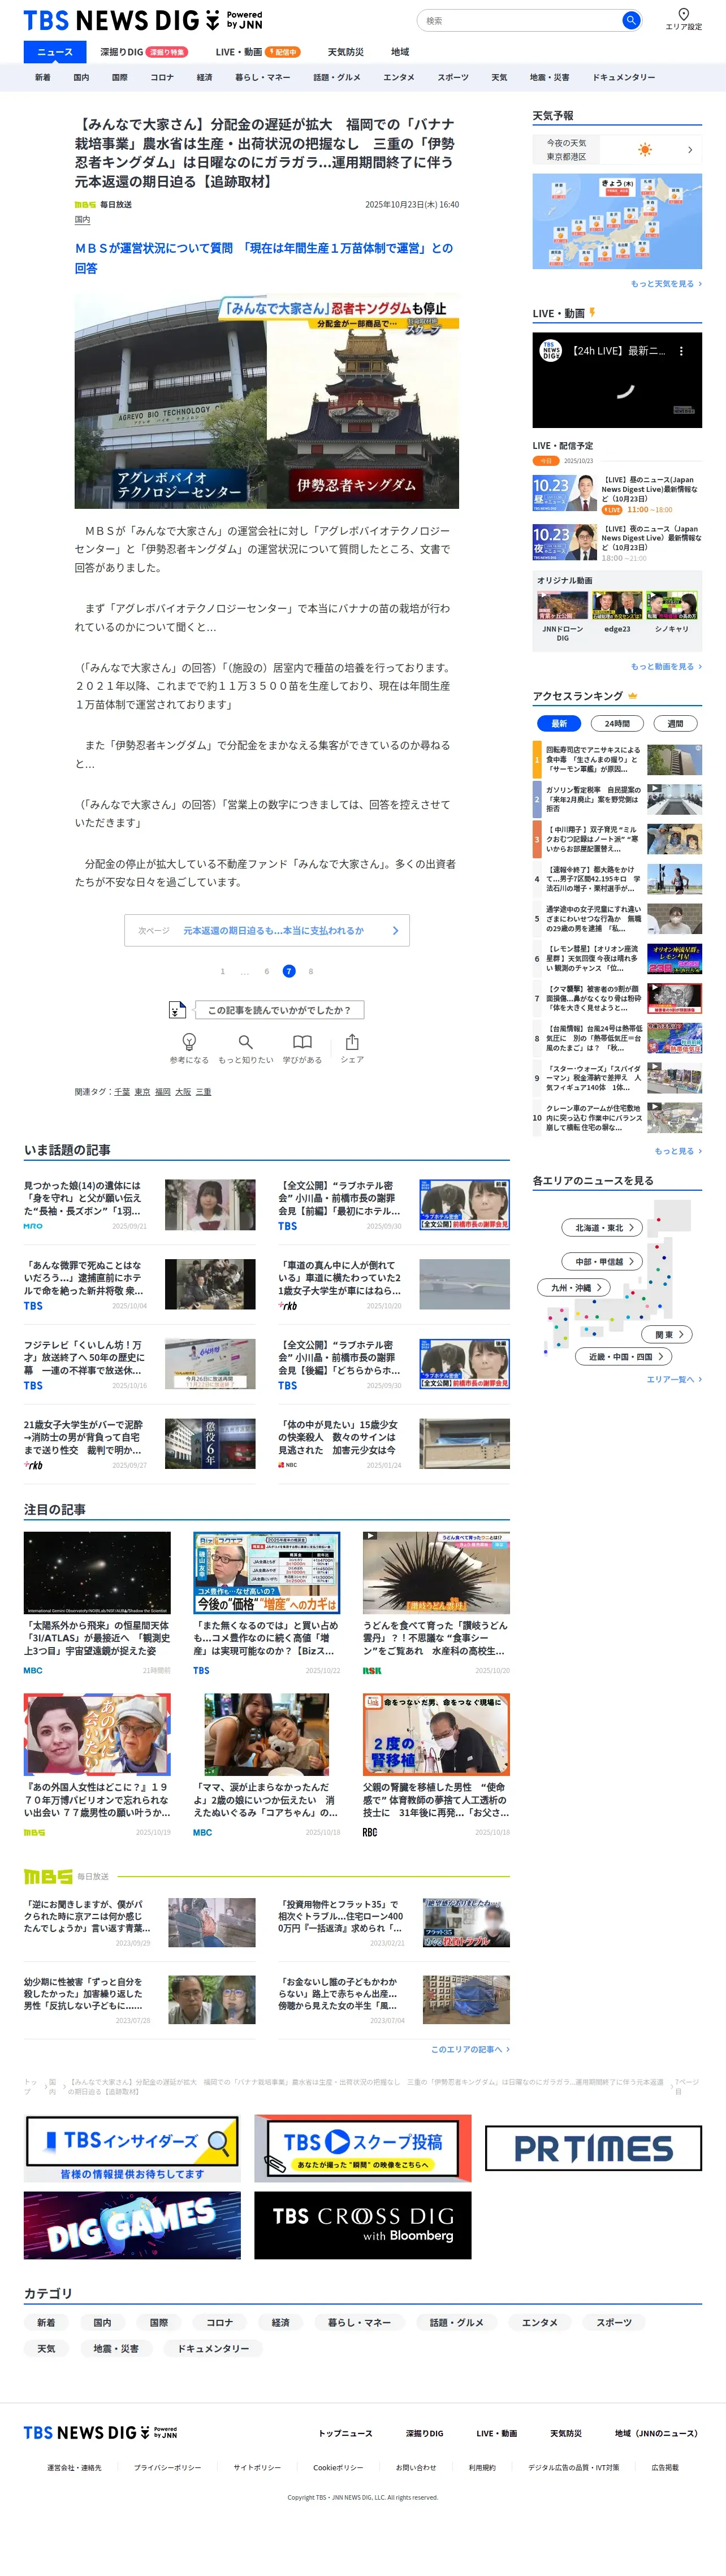Screen dimensions: 726x2576
Task: Expand the 今夜の天気 location chevron
Action: (x=689, y=150)
